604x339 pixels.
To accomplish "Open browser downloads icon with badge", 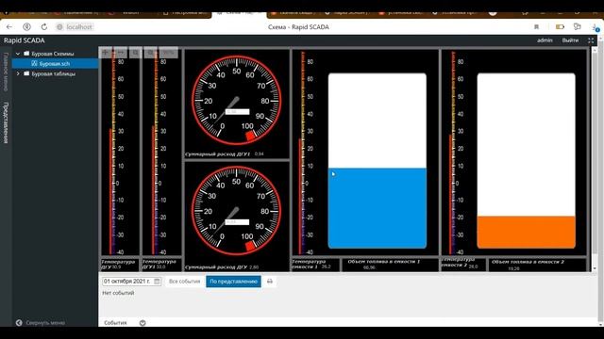I will (x=596, y=27).
